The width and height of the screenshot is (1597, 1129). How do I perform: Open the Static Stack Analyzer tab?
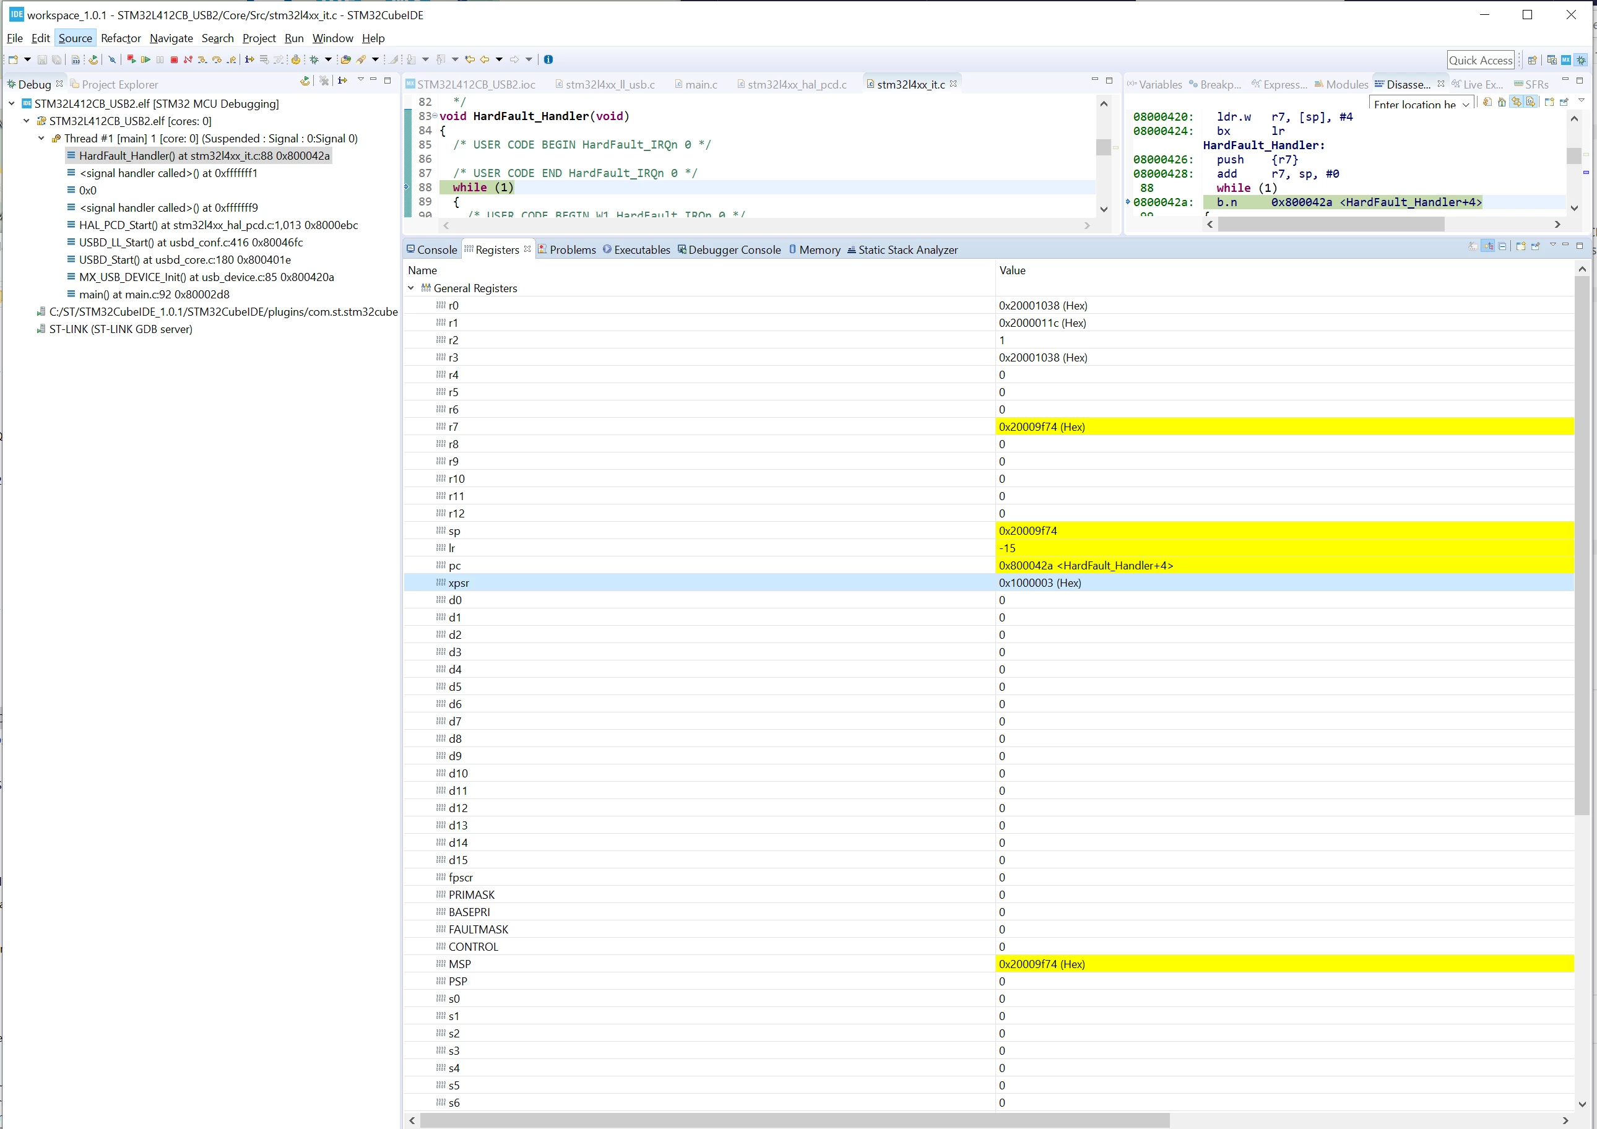pos(902,249)
